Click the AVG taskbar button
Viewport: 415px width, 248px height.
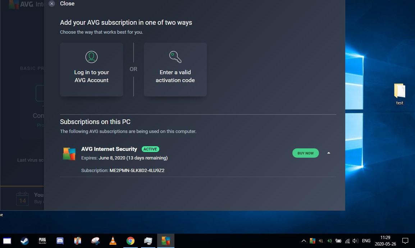[x=166, y=240]
